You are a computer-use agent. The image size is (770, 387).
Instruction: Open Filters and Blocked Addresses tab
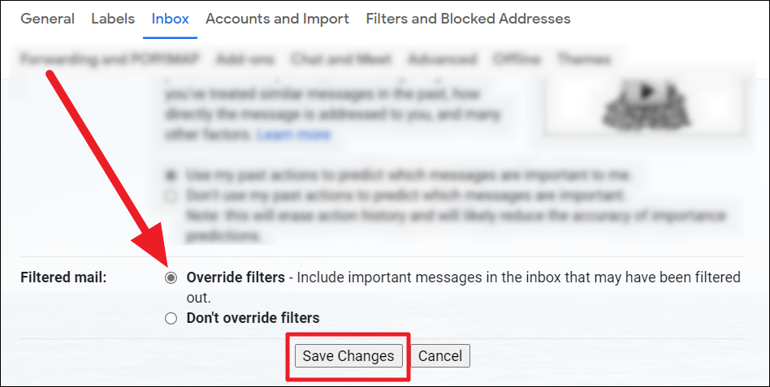click(x=468, y=19)
